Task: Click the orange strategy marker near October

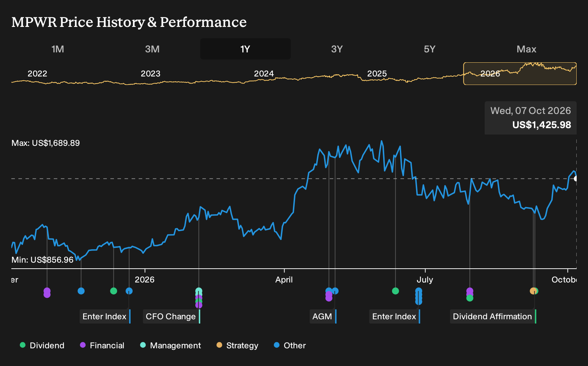Action: [x=533, y=291]
